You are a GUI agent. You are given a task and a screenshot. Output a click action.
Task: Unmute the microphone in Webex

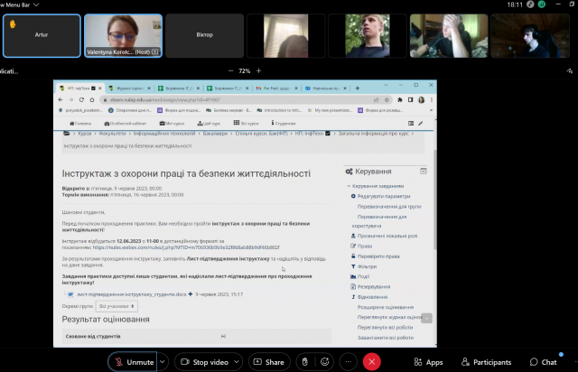coord(133,362)
